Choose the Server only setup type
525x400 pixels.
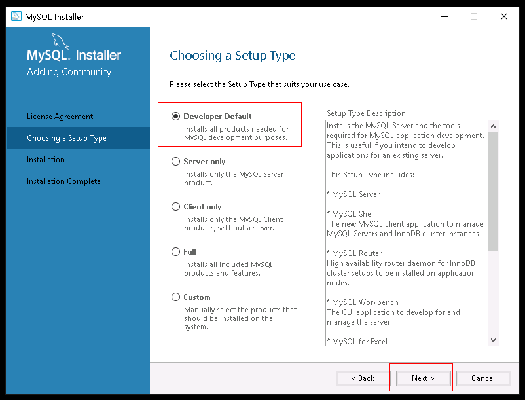[176, 161]
